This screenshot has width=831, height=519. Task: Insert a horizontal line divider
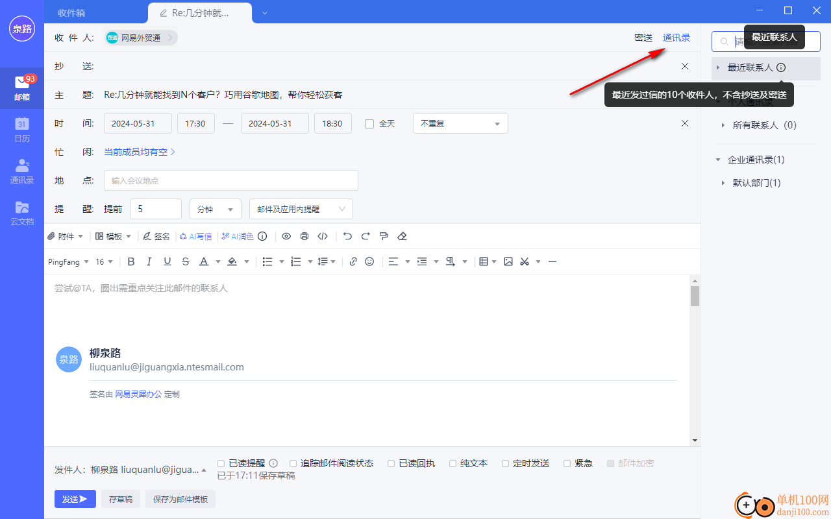(552, 261)
